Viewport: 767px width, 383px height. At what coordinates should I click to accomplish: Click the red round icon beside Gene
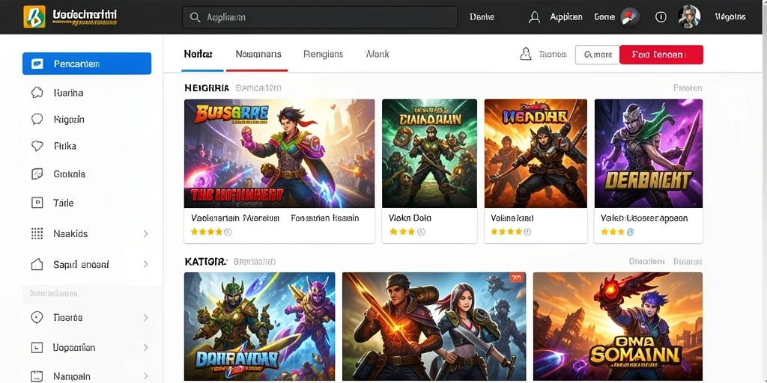(629, 17)
